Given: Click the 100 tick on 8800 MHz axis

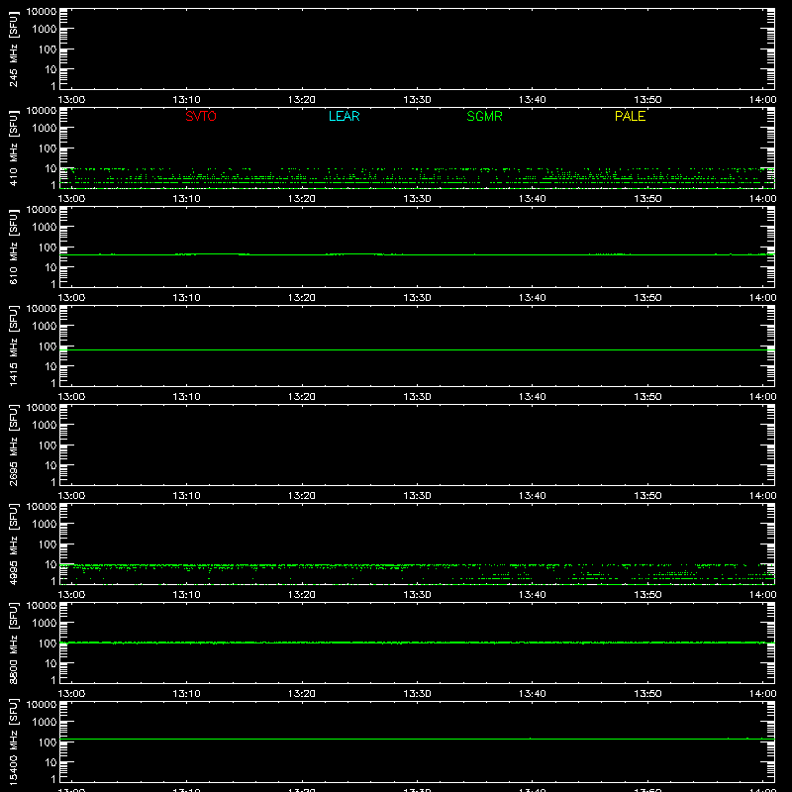Looking at the screenshot, I should pos(48,643).
